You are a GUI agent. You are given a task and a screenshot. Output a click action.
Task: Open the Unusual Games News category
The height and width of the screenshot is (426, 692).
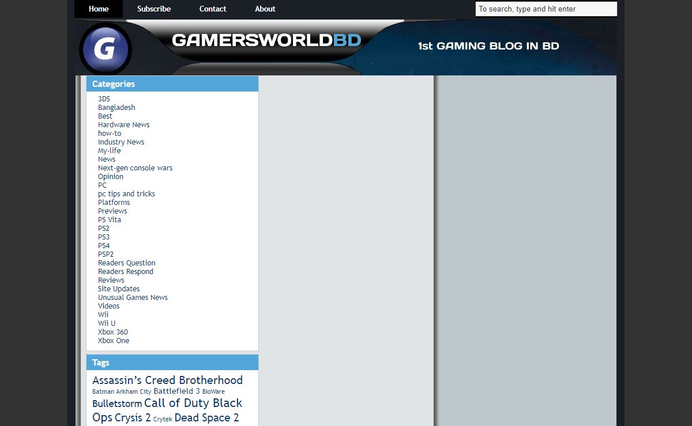tap(133, 298)
